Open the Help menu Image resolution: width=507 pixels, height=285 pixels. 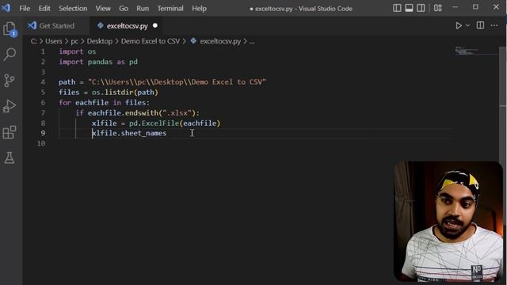(x=199, y=9)
